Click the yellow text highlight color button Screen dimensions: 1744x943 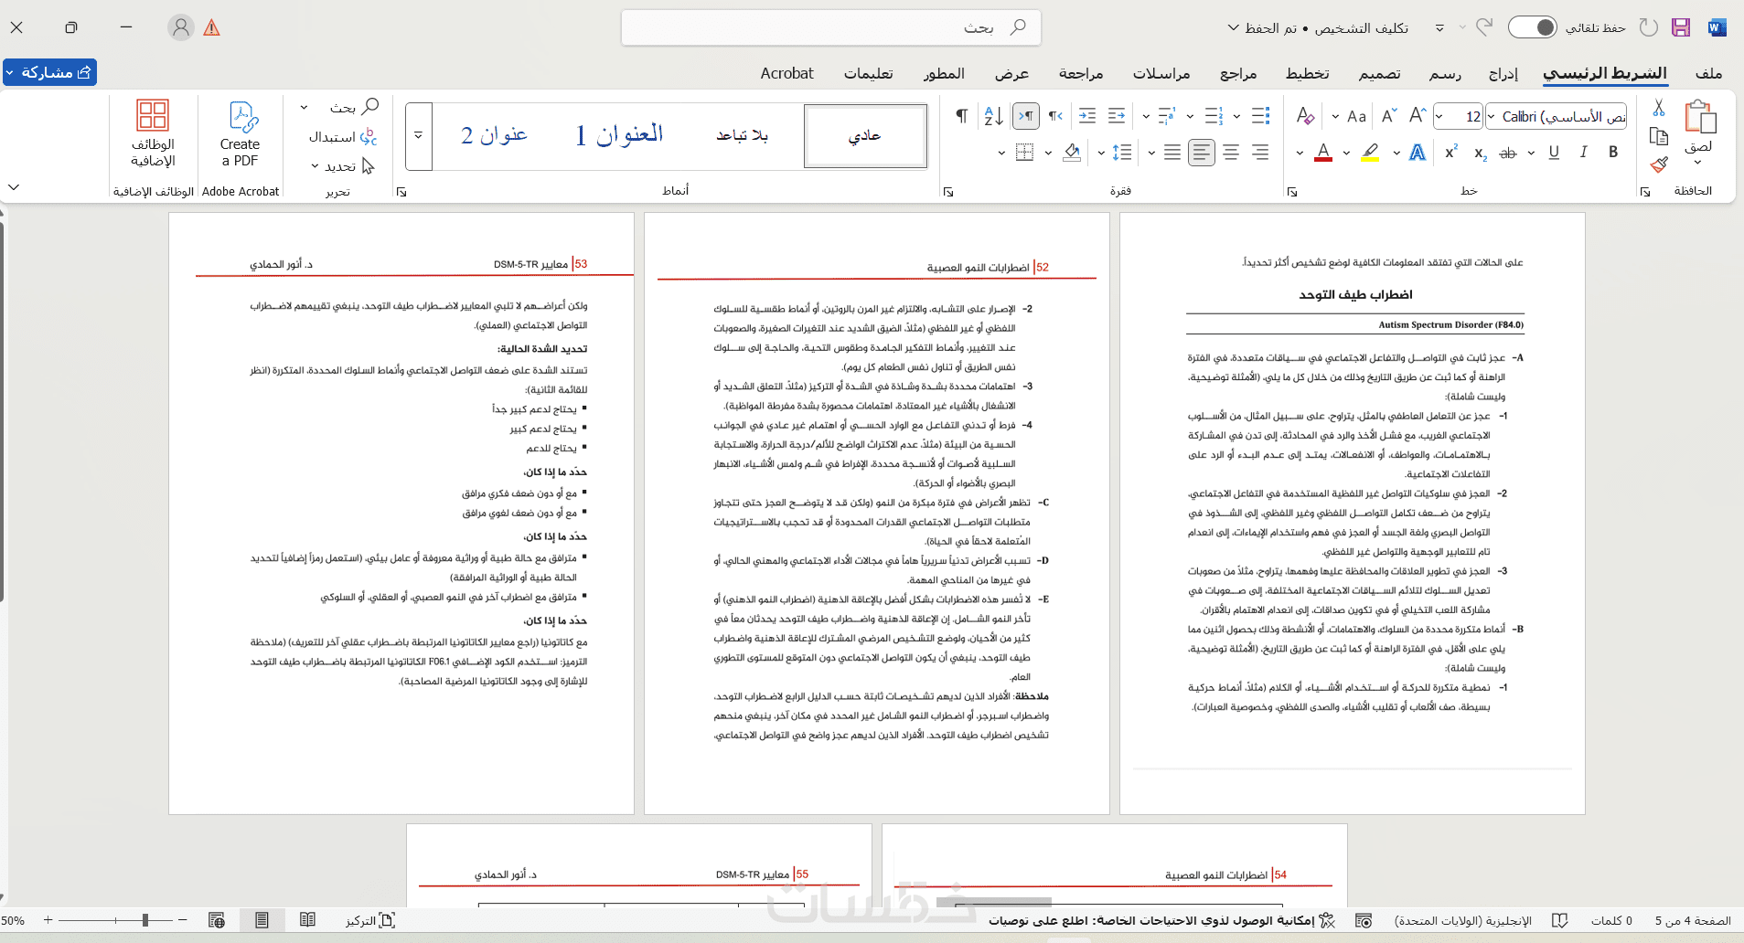click(1370, 153)
